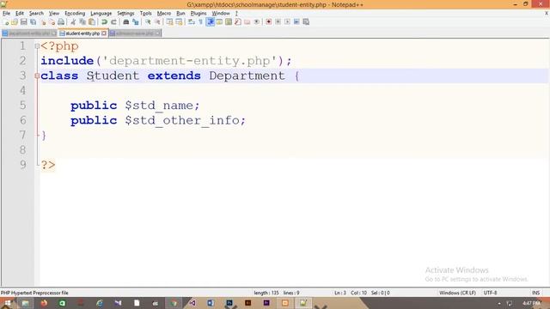Open the File menu

click(6, 14)
